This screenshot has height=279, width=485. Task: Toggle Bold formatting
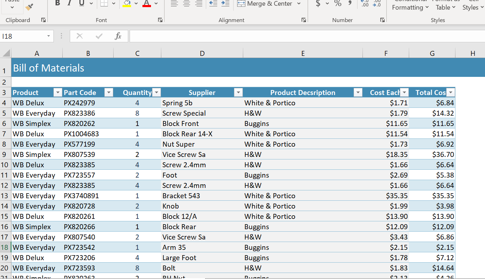coord(57,3)
